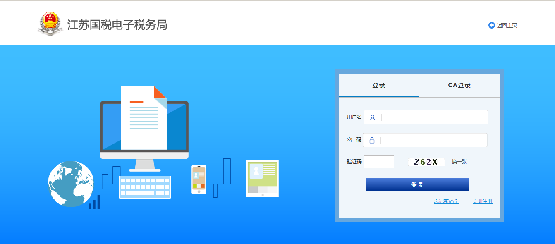The height and width of the screenshot is (244, 555).
Task: Open the 立即注册 link
Action: pos(483,201)
